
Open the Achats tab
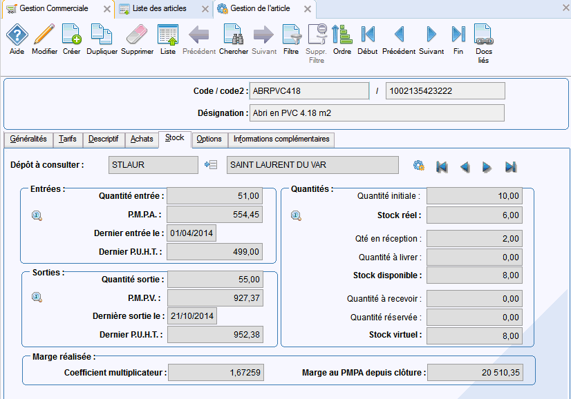point(142,139)
